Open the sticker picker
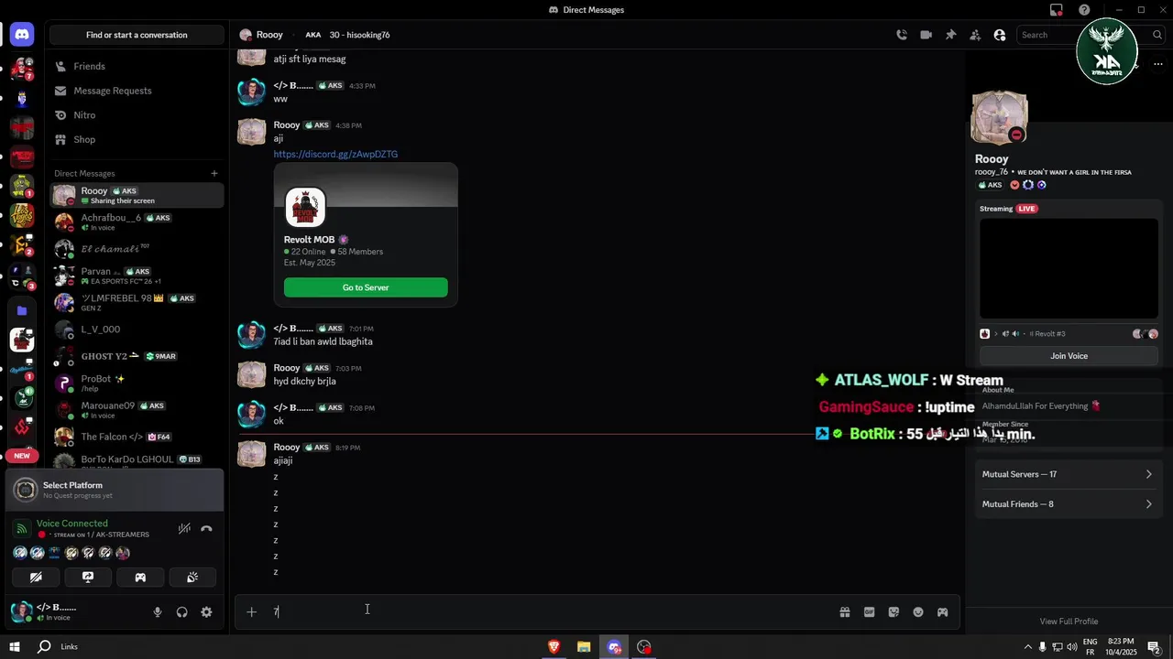The height and width of the screenshot is (659, 1173). [x=893, y=612]
